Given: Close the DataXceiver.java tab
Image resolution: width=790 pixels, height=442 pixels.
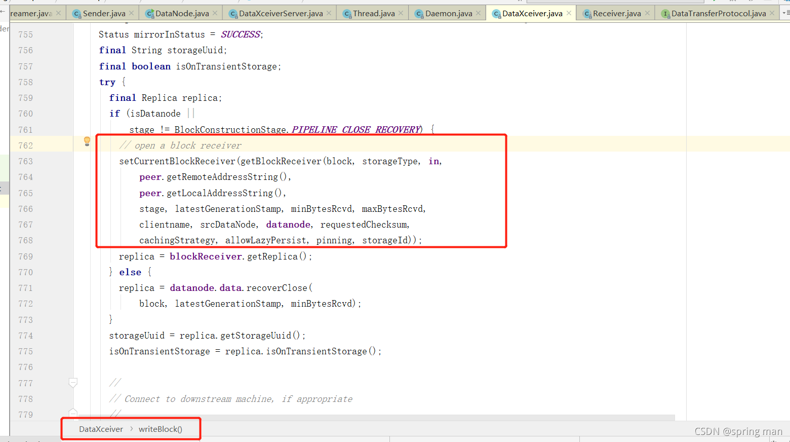Looking at the screenshot, I should tap(569, 13).
